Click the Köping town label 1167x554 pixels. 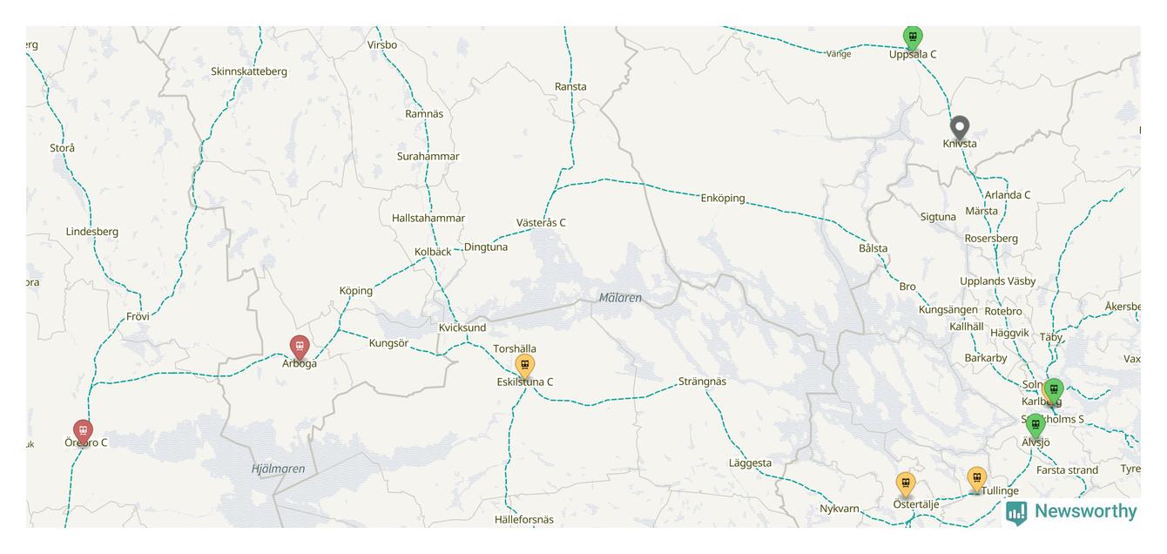click(356, 291)
